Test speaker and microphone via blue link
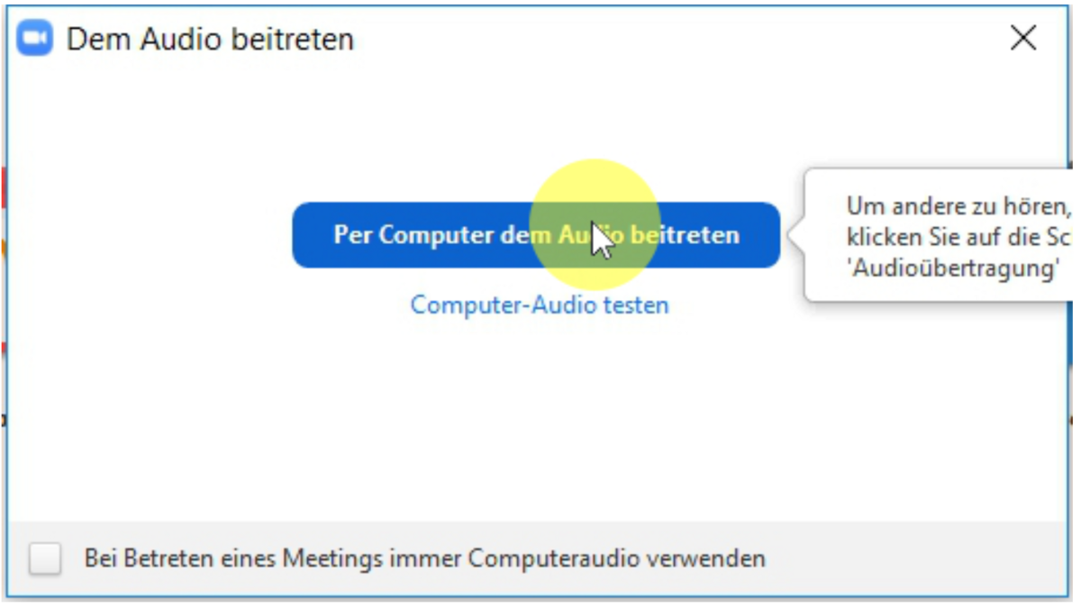This screenshot has height=608, width=1081. [540, 304]
